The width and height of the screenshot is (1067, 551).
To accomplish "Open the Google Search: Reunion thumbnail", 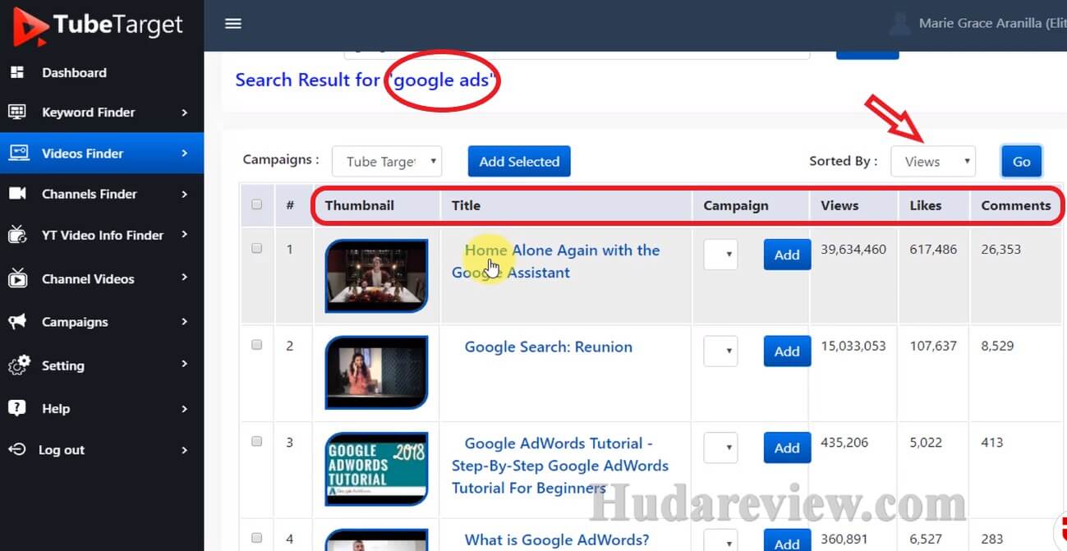I will 377,373.
